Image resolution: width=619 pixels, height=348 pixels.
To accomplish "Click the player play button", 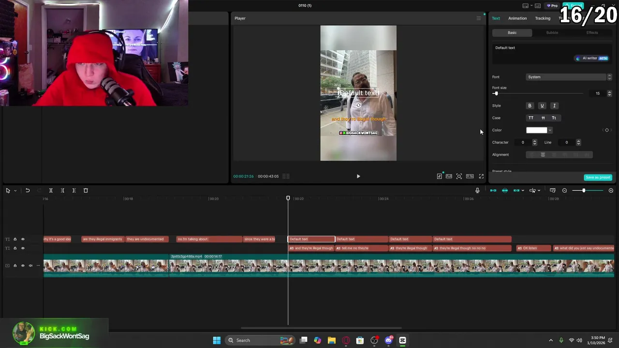I will pyautogui.click(x=358, y=176).
